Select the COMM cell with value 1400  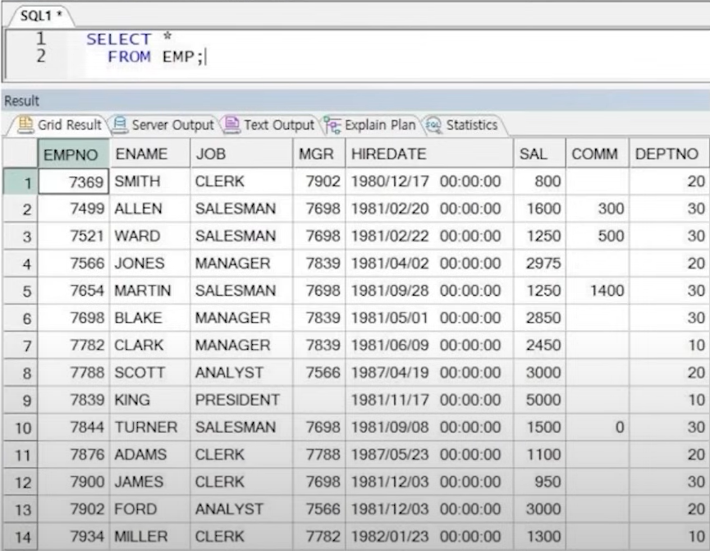[598, 291]
